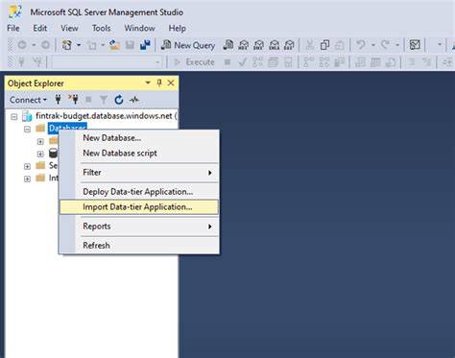This screenshot has height=358, width=455.
Task: Click the New Project icon
Action: pyautogui.click(x=67, y=45)
